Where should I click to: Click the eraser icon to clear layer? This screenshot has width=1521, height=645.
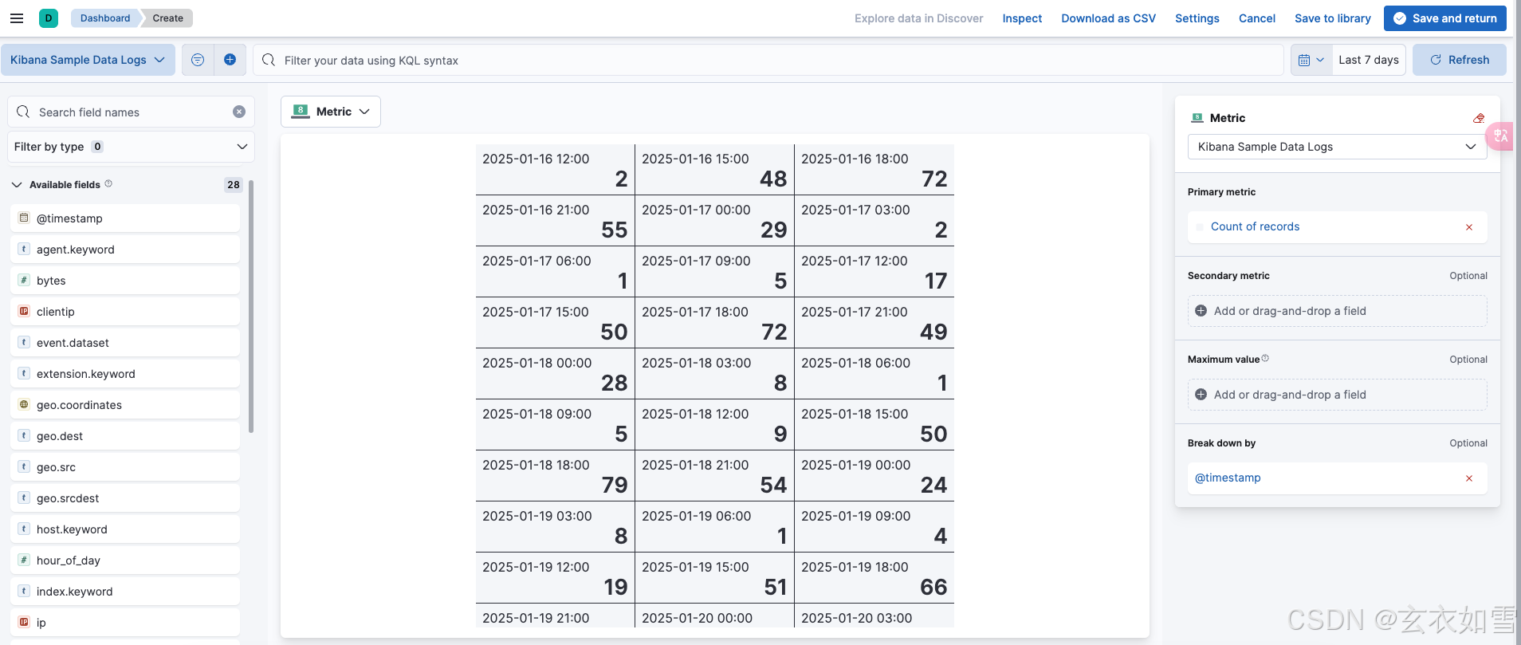[x=1479, y=118]
